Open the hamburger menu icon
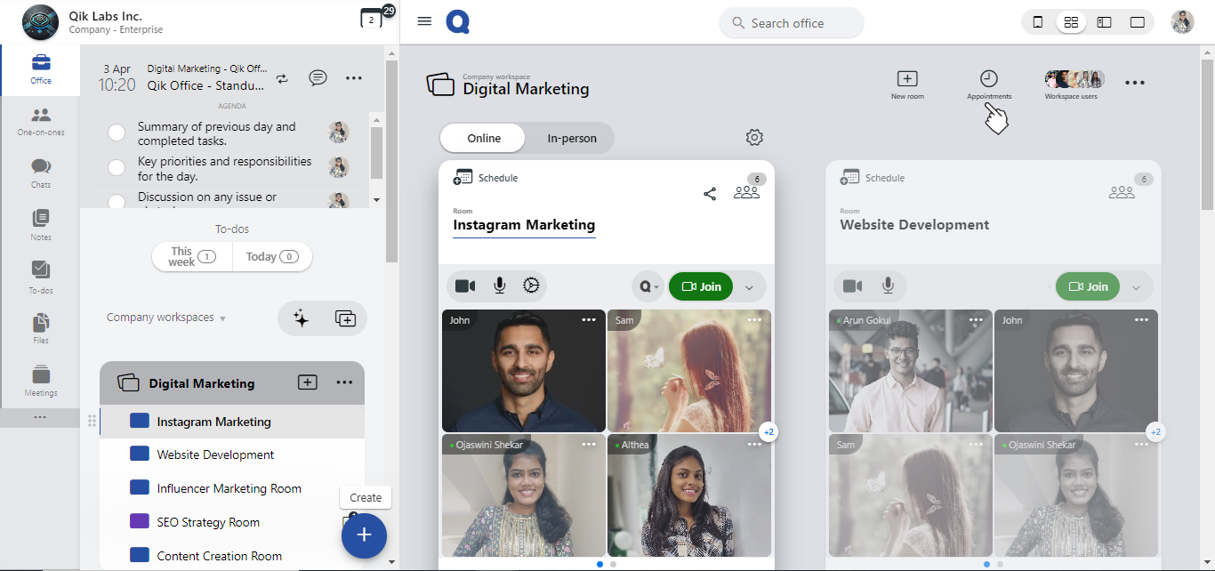 [x=424, y=21]
